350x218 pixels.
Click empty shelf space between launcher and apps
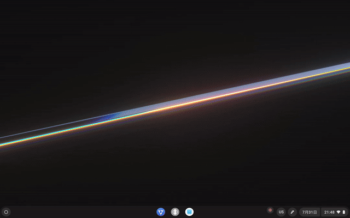coord(82,211)
